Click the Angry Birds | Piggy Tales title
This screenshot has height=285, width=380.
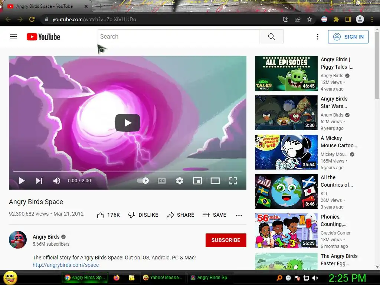[x=337, y=63]
